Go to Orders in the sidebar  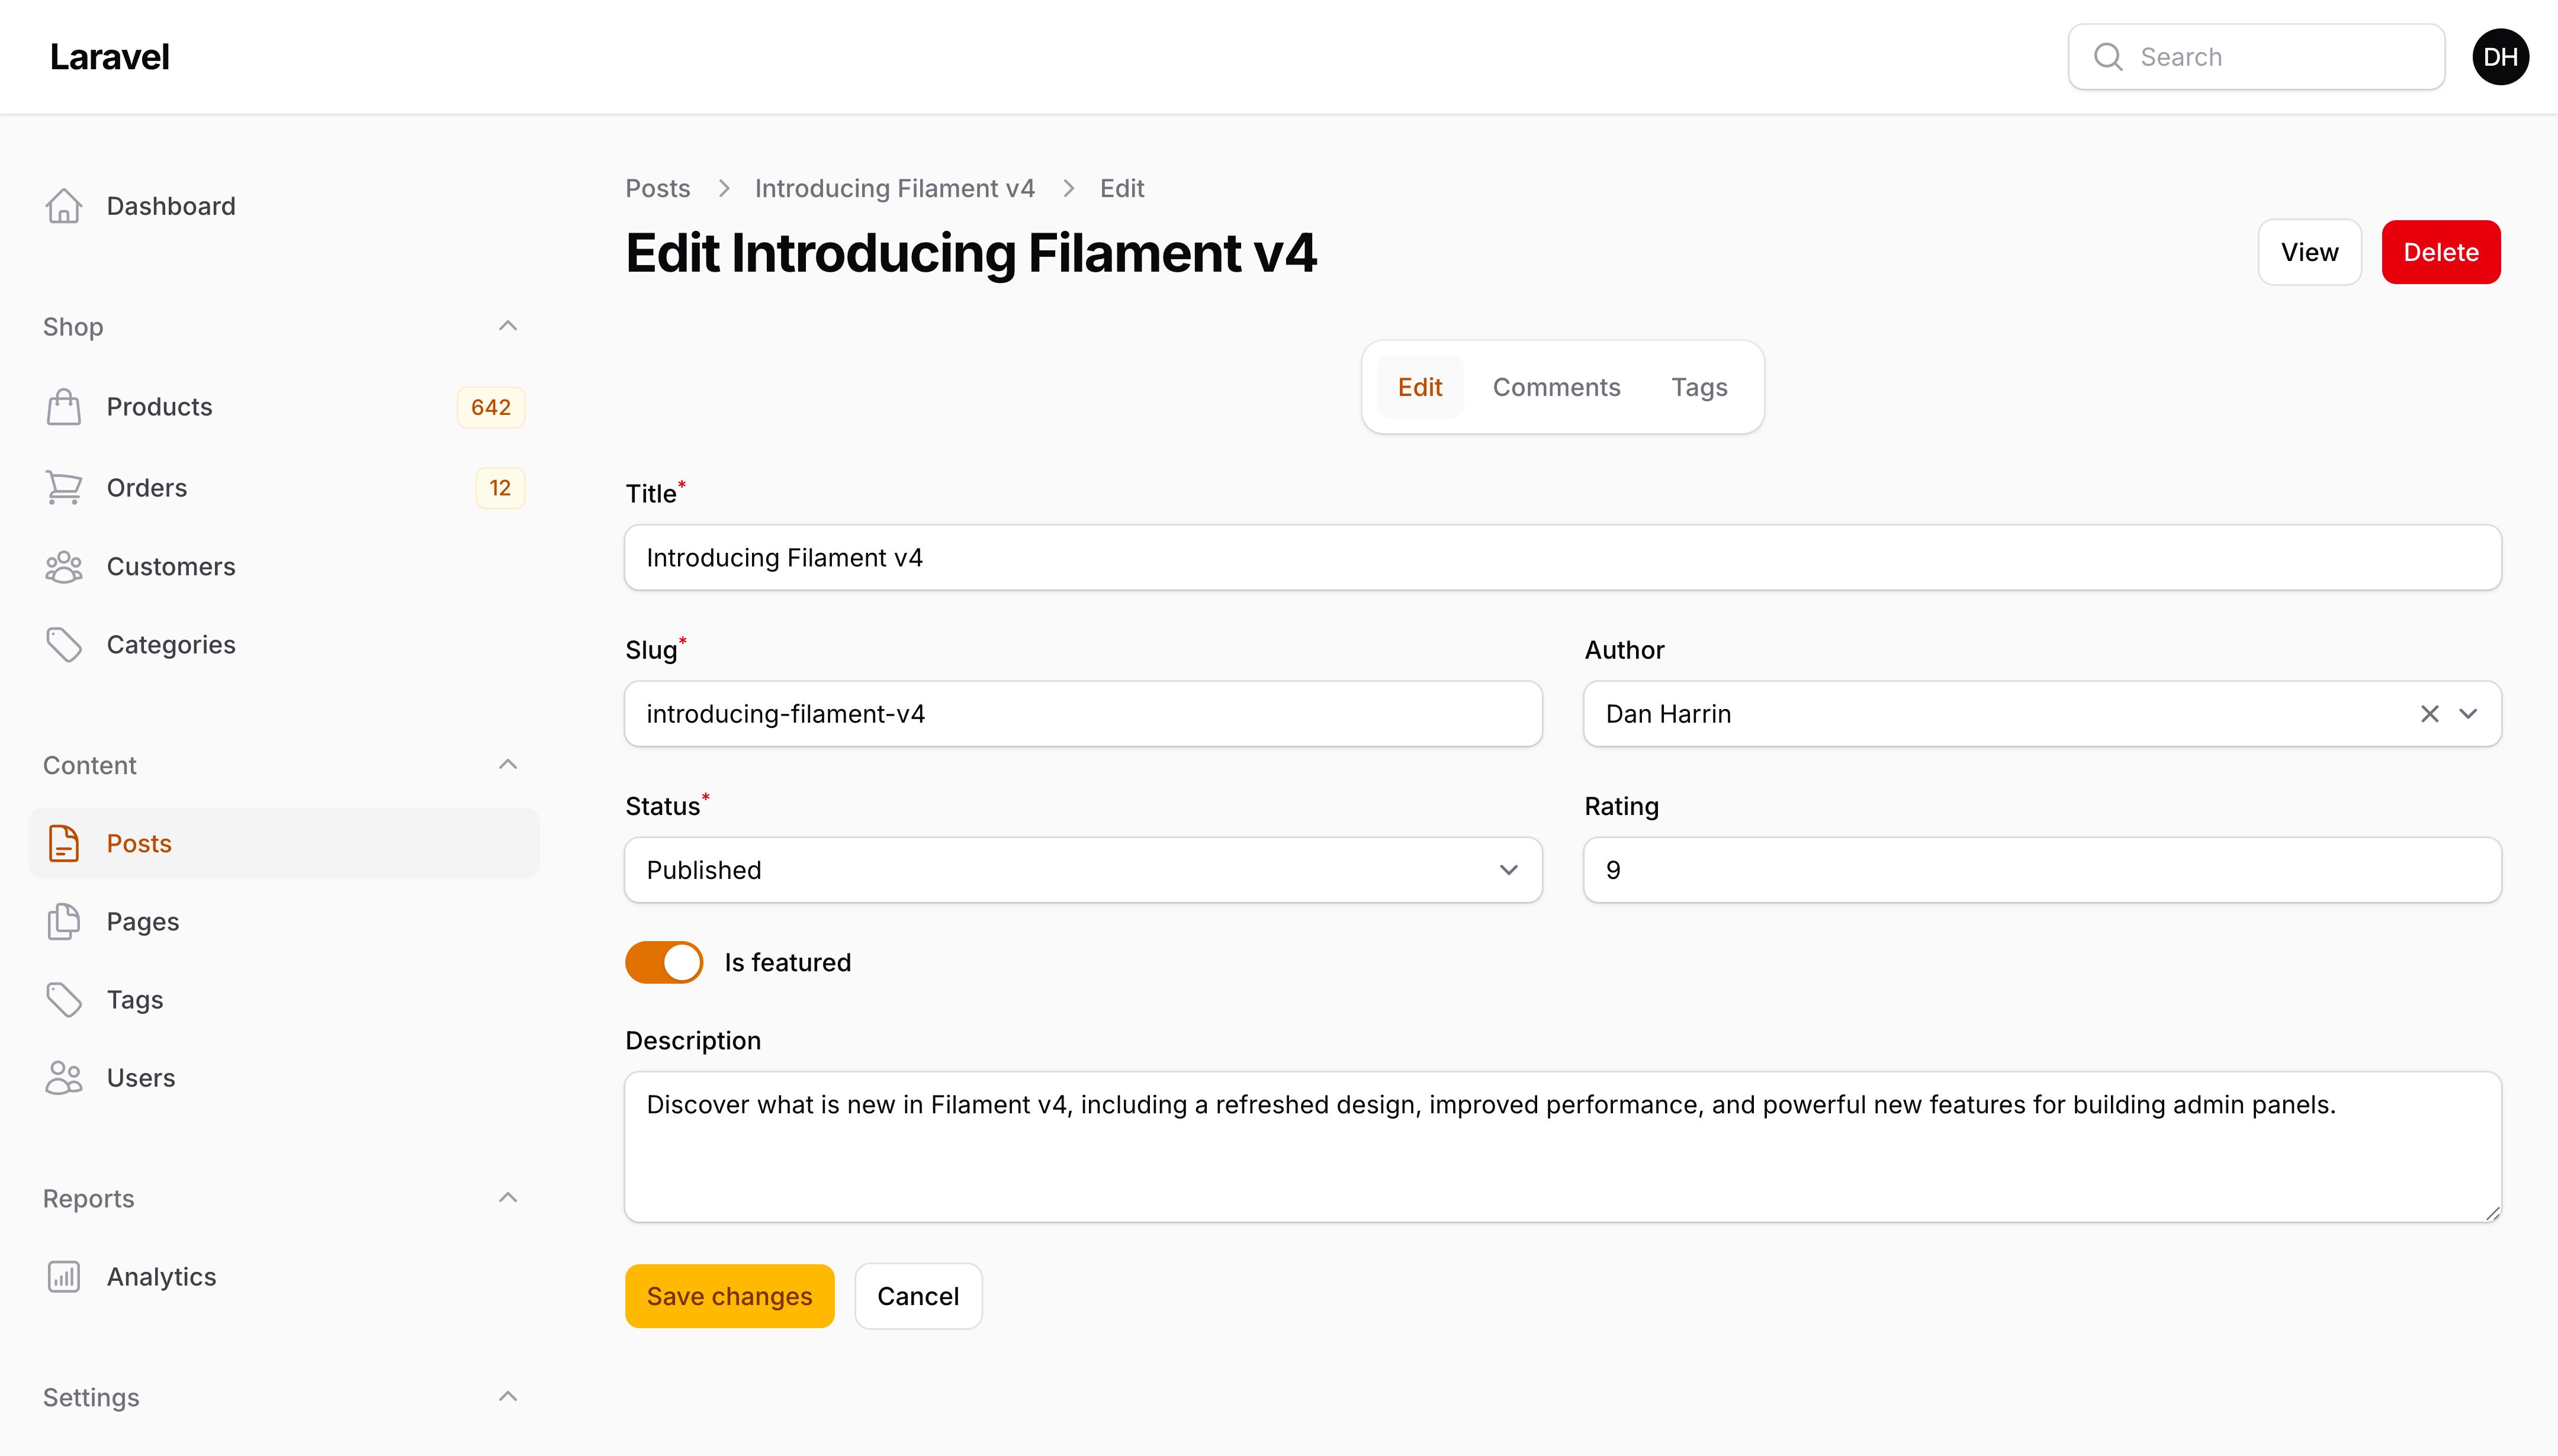[284, 488]
